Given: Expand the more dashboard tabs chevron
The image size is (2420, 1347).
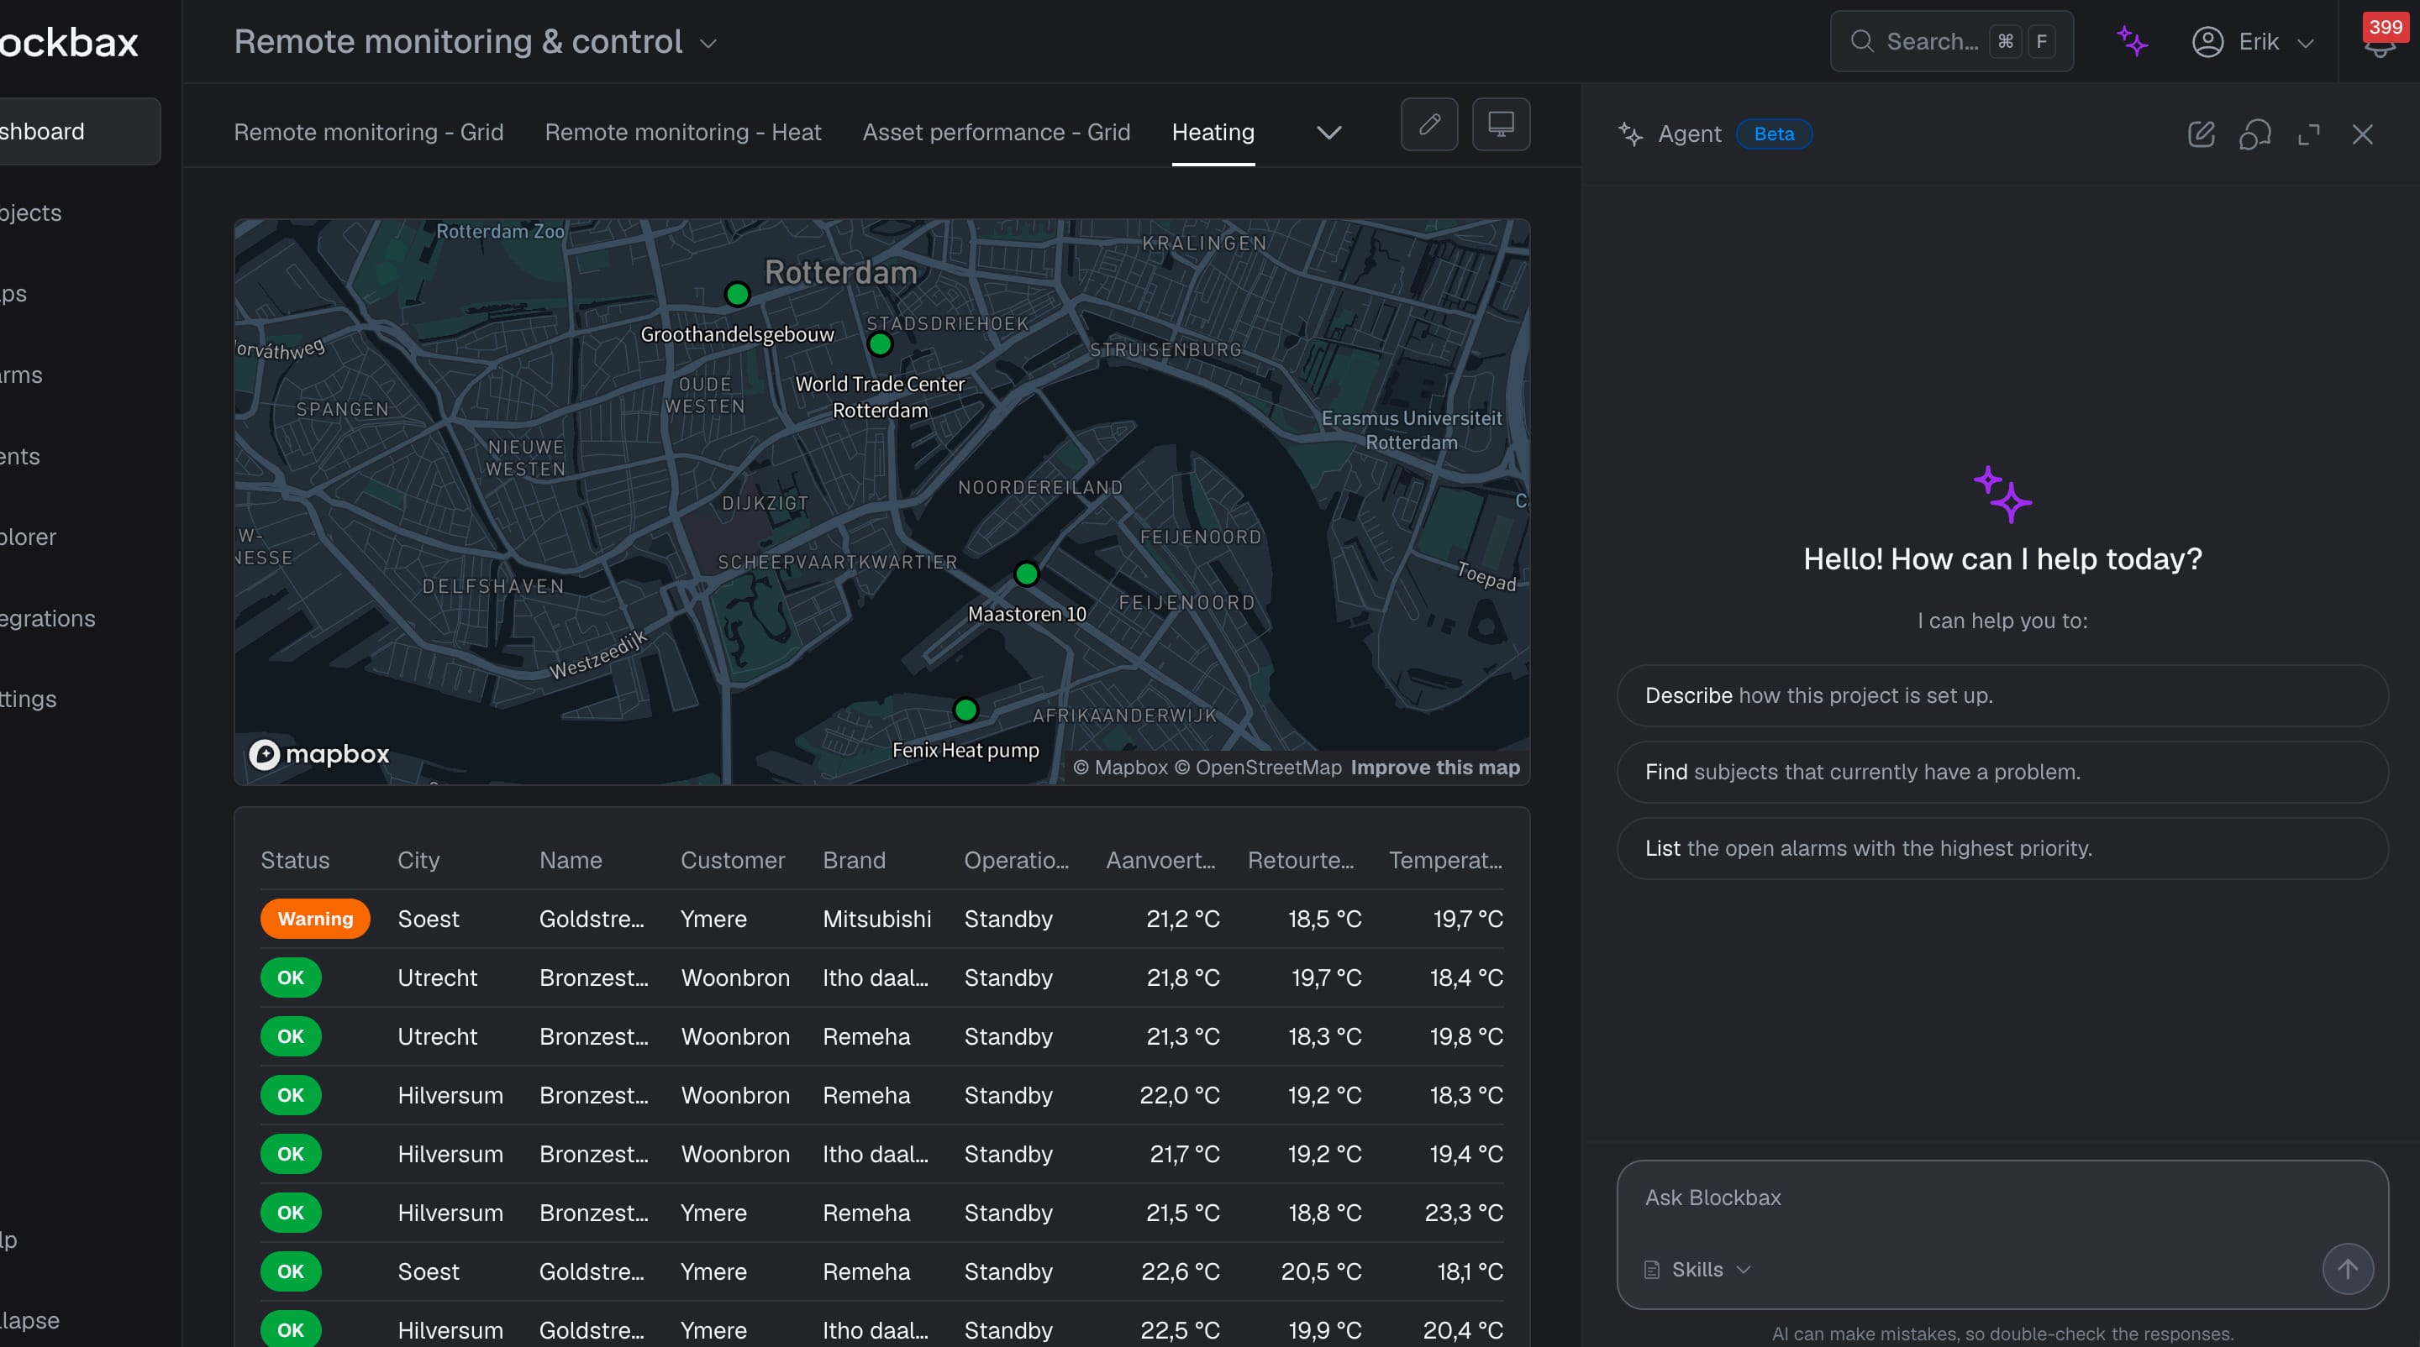Looking at the screenshot, I should tap(1328, 133).
